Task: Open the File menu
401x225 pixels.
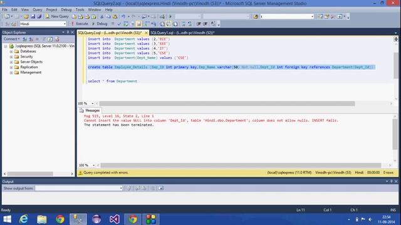Action: pyautogui.click(x=4, y=9)
